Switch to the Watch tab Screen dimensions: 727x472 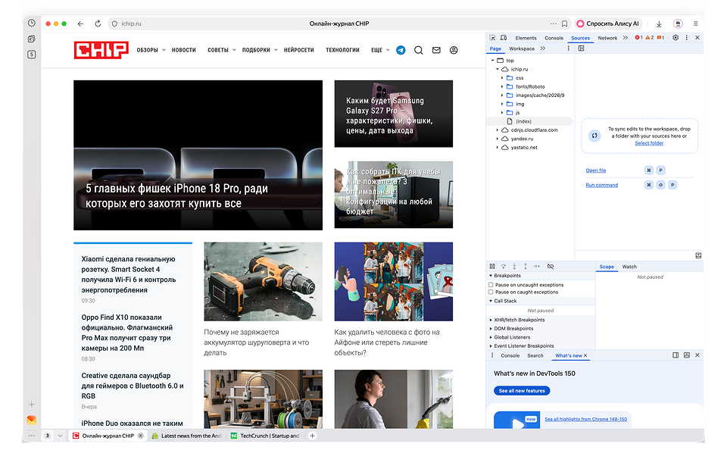coord(629,267)
